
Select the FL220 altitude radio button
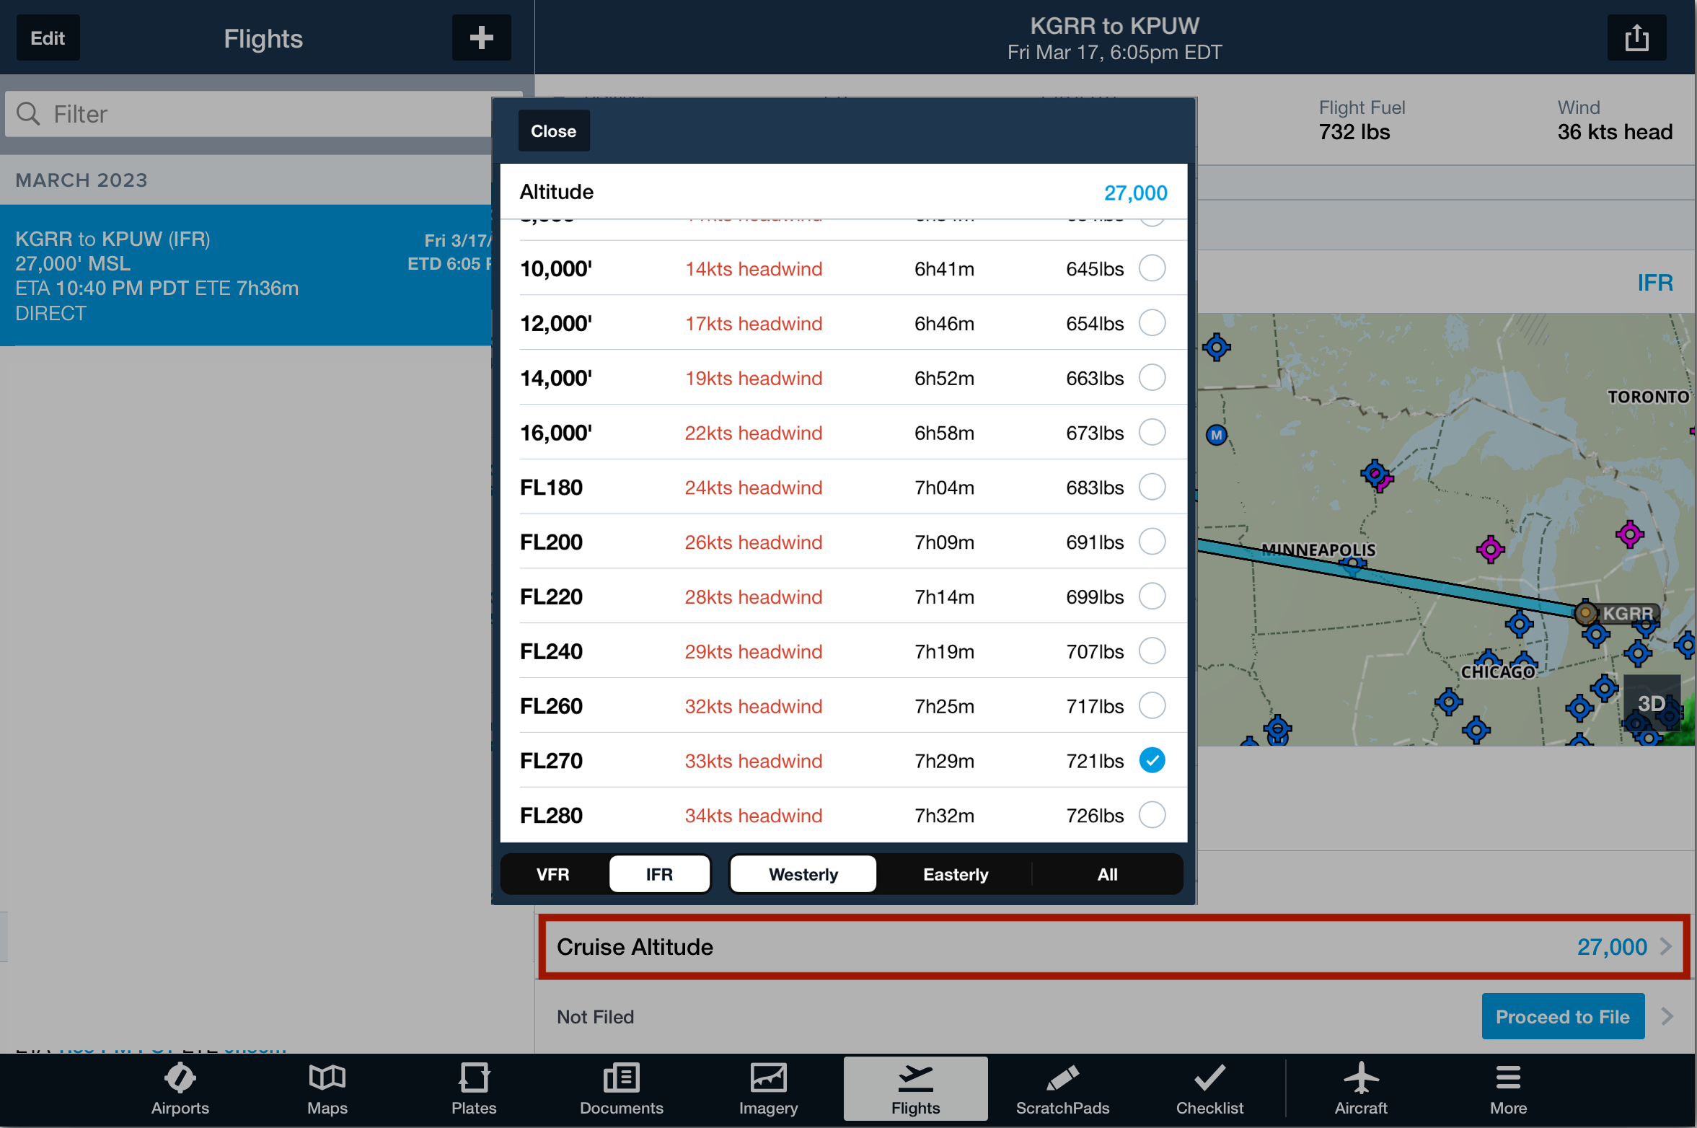pyautogui.click(x=1152, y=596)
